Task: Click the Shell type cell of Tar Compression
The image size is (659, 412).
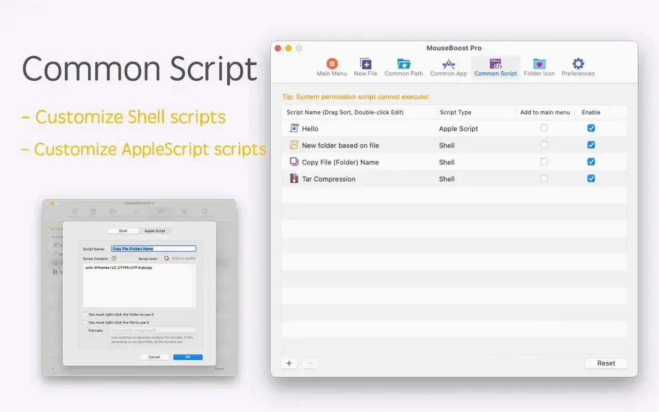Action: pos(447,179)
